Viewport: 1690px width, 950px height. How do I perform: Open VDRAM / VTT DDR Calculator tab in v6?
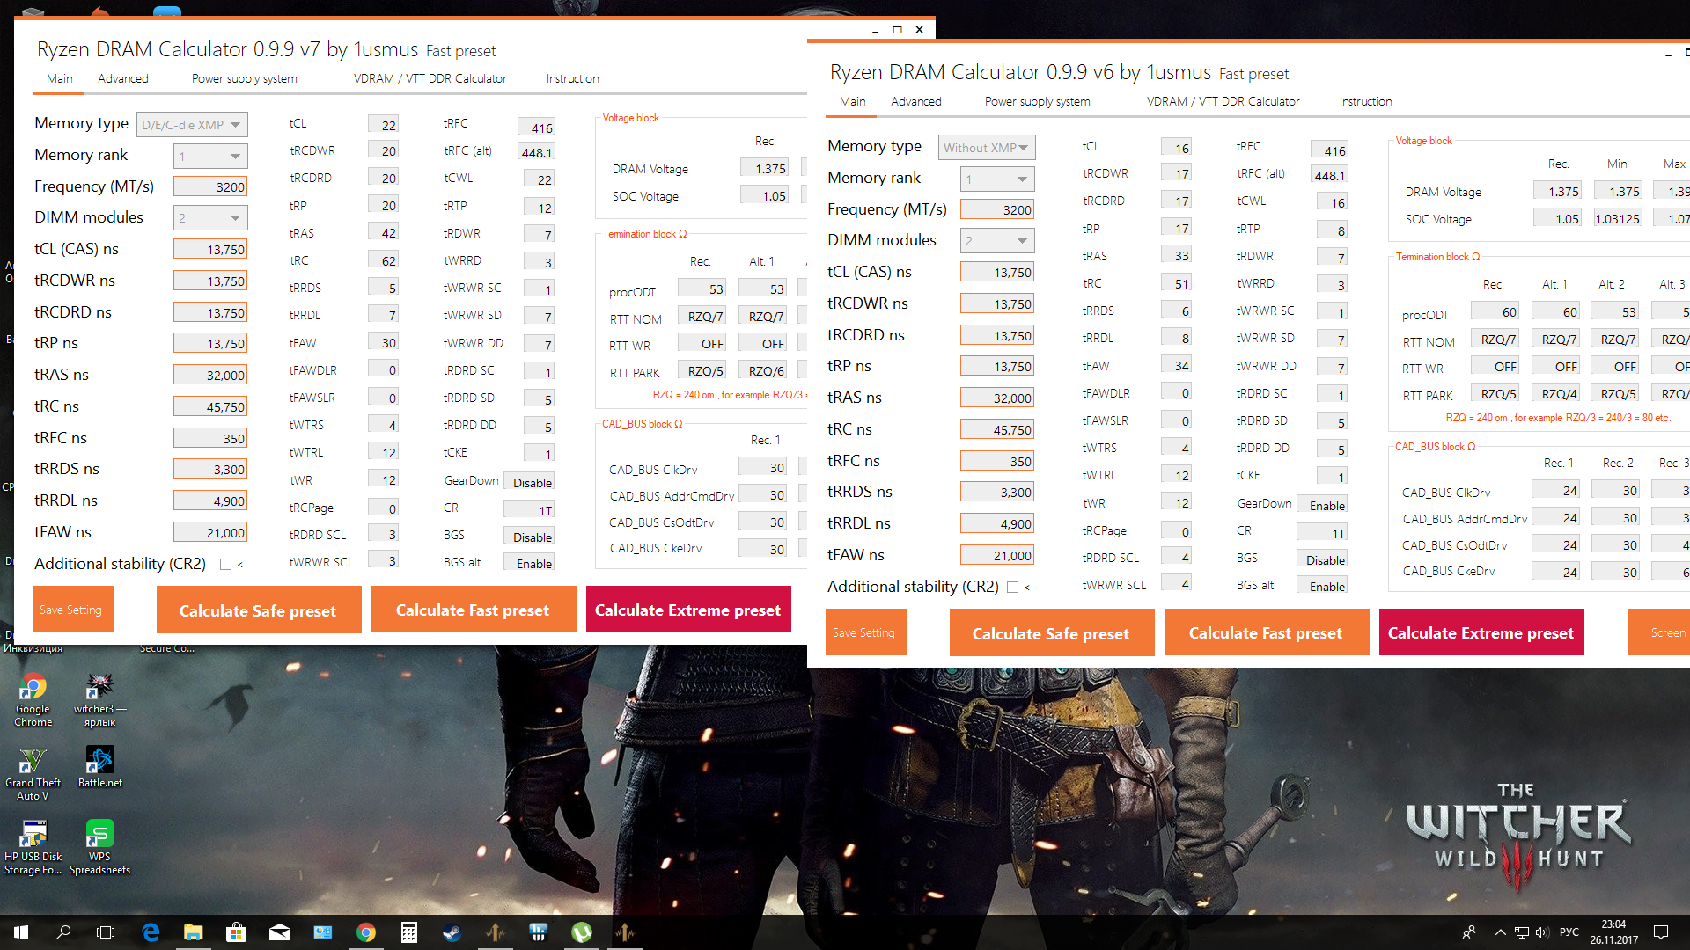pyautogui.click(x=1223, y=101)
